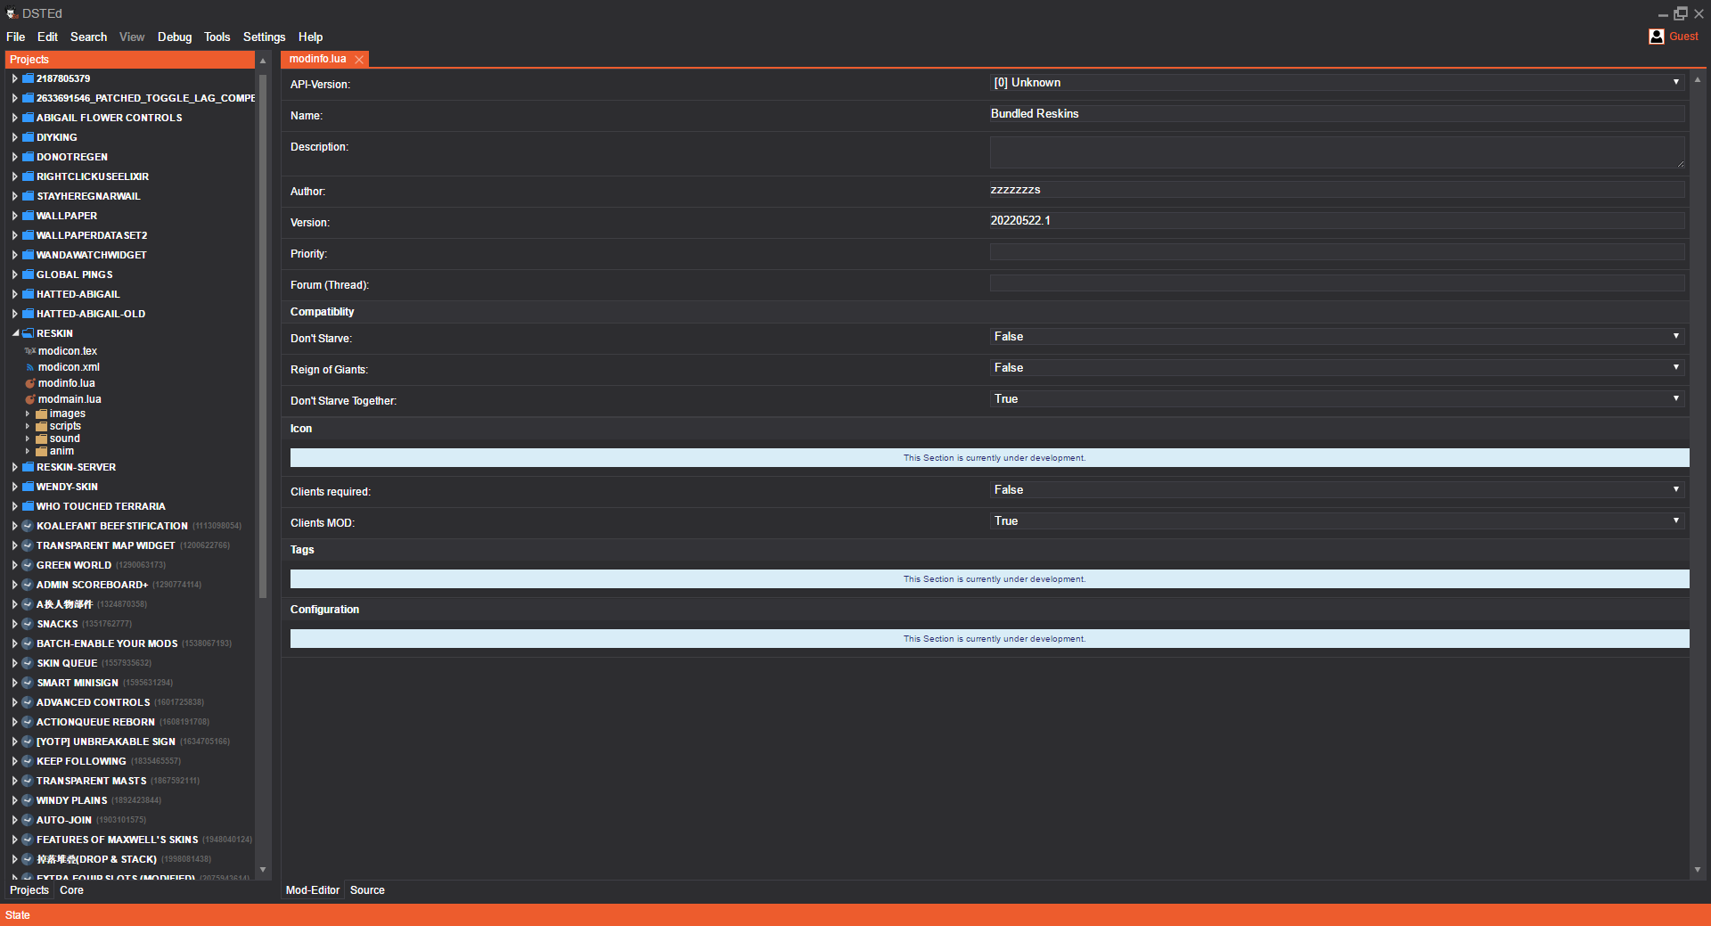Click the scripts folder icon

[x=41, y=426]
